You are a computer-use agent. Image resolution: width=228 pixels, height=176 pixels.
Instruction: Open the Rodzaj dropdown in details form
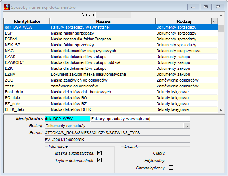[187, 126]
